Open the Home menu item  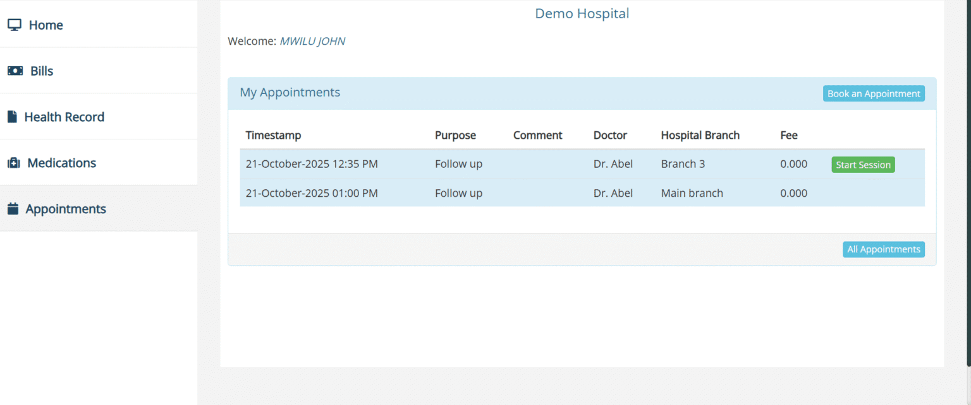point(46,25)
